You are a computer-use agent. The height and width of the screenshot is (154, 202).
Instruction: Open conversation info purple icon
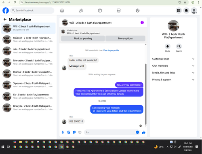(142, 23)
